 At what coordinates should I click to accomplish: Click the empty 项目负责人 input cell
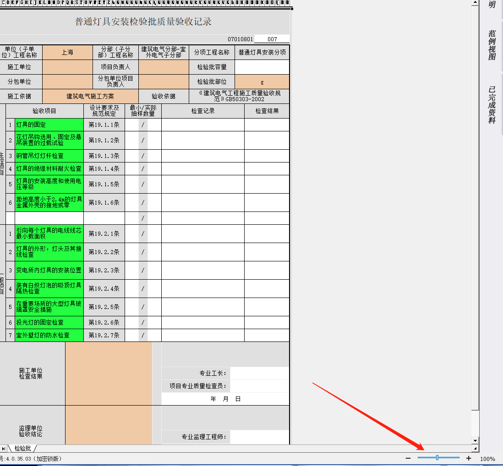click(164, 67)
